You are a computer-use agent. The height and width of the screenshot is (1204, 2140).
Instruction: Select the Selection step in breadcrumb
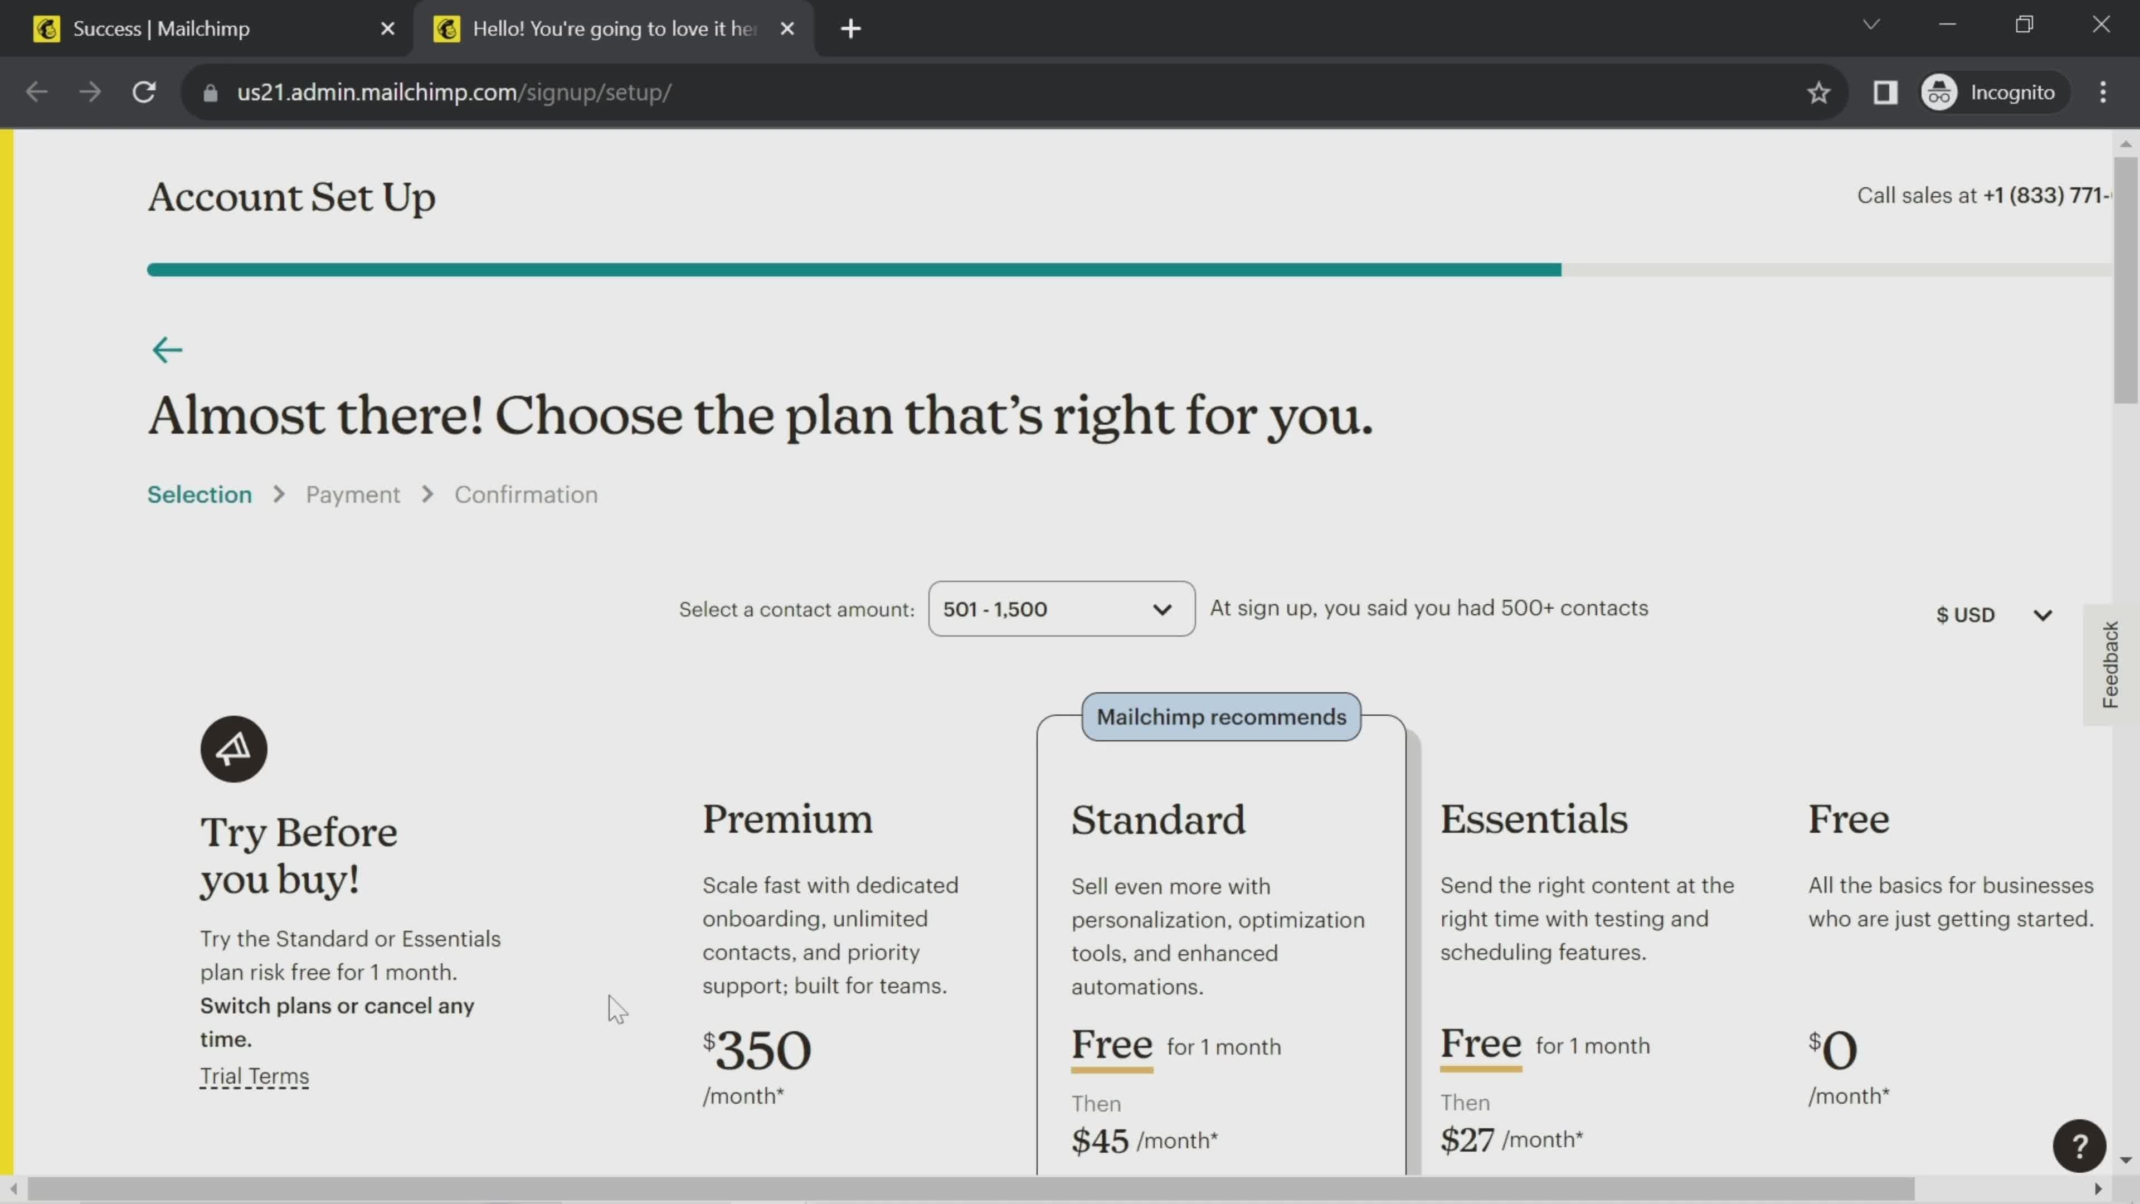click(x=200, y=494)
